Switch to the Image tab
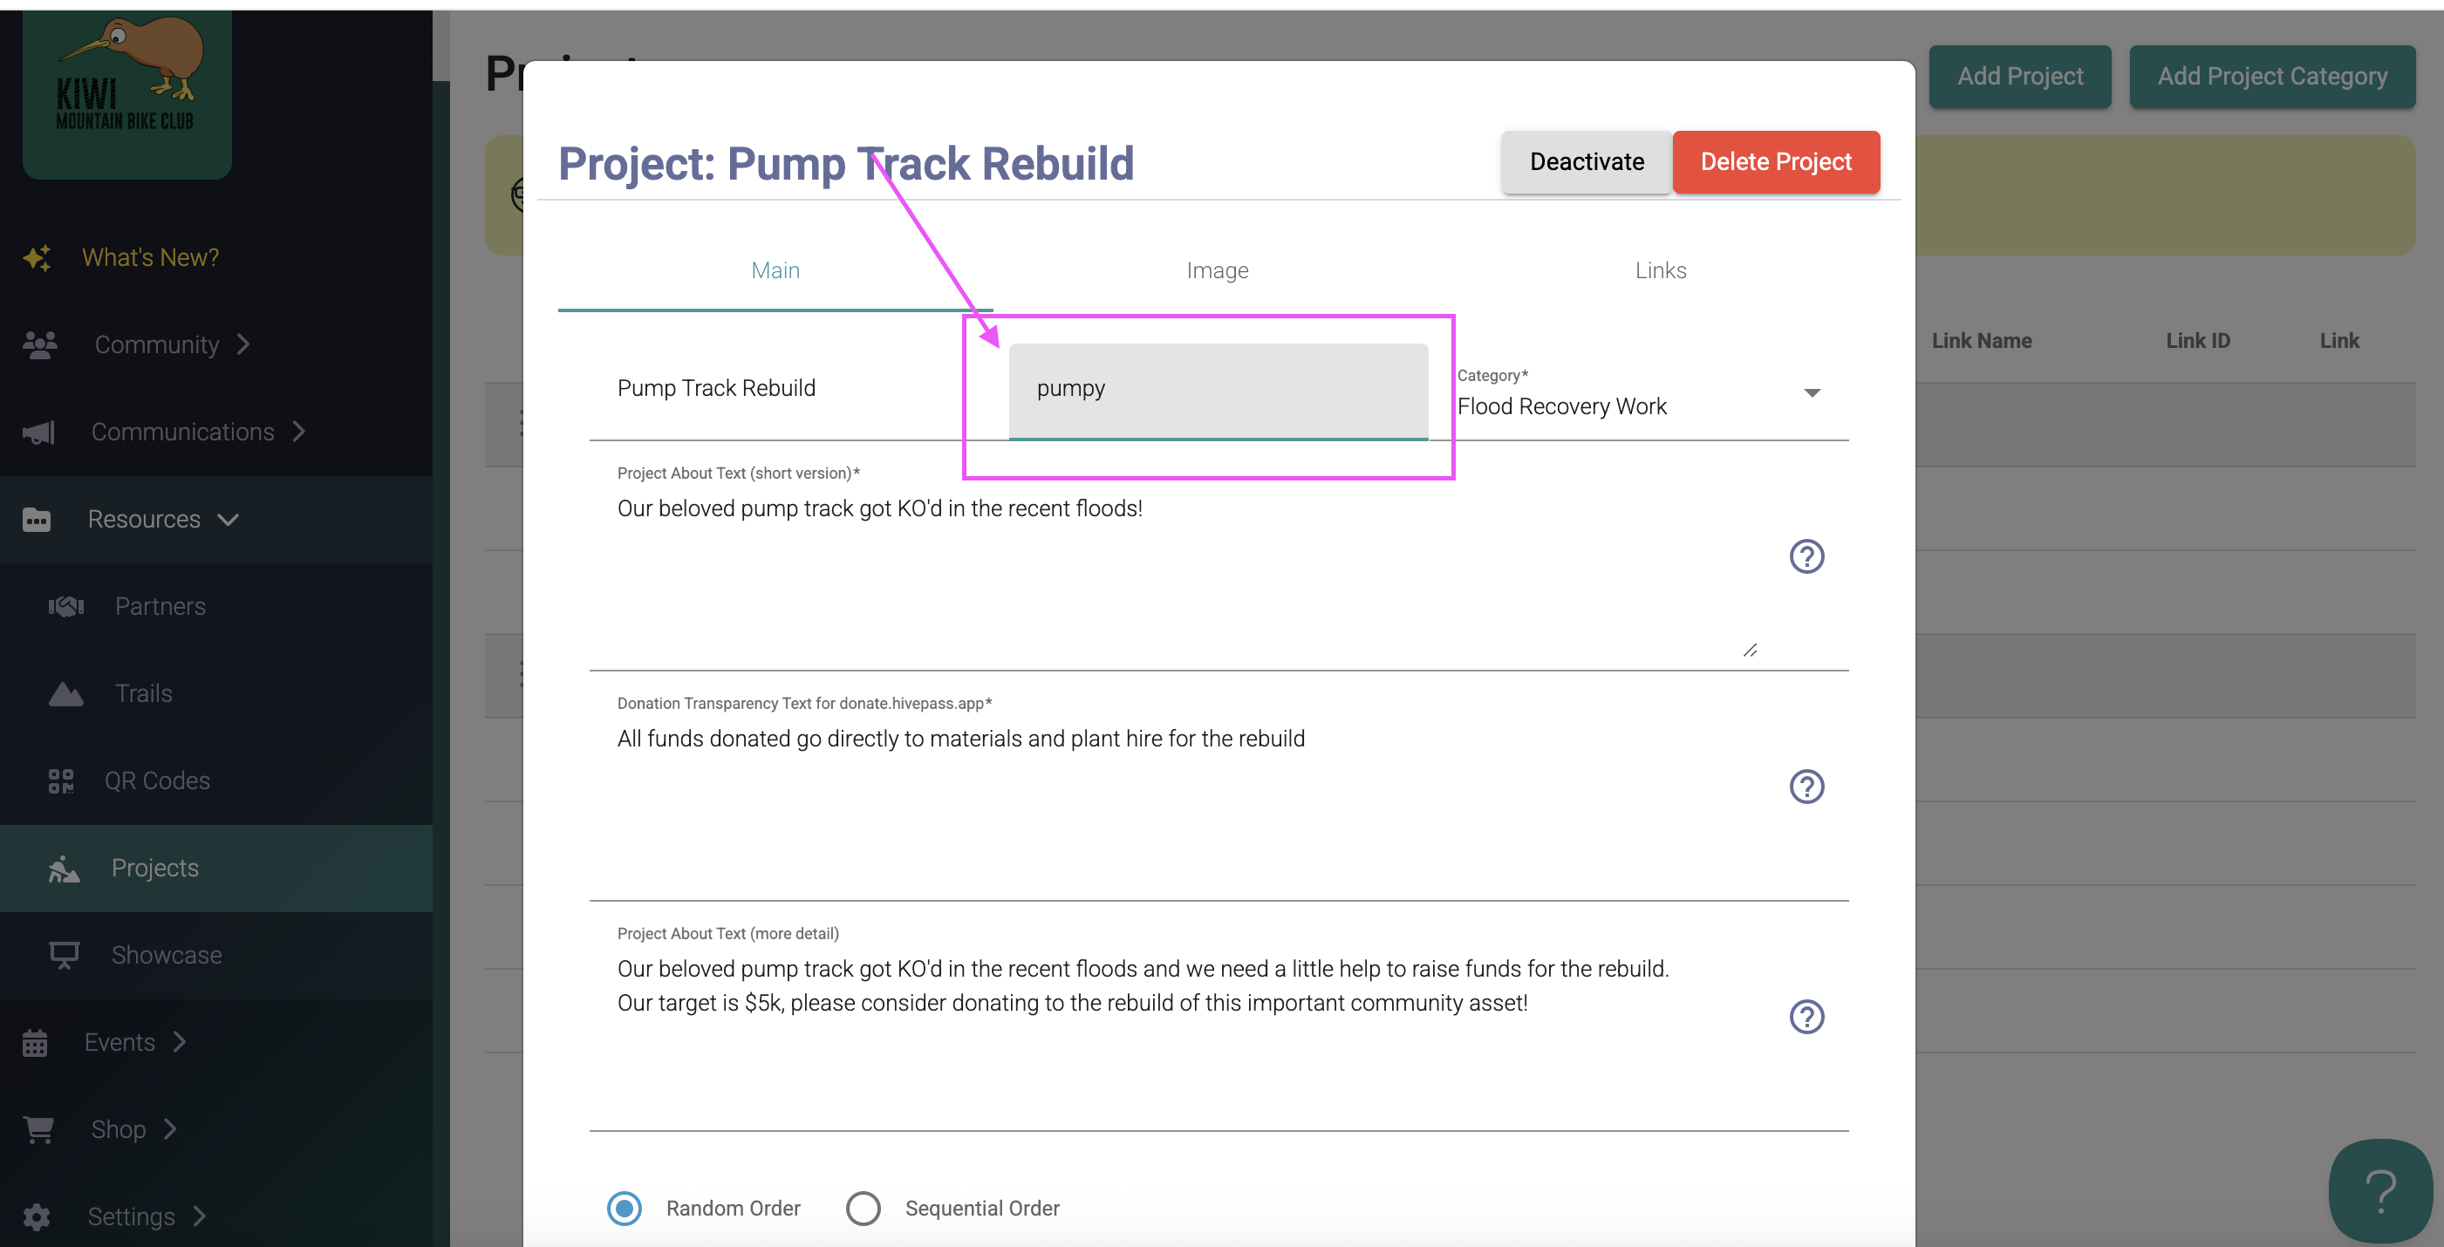2444x1247 pixels. [x=1218, y=271]
